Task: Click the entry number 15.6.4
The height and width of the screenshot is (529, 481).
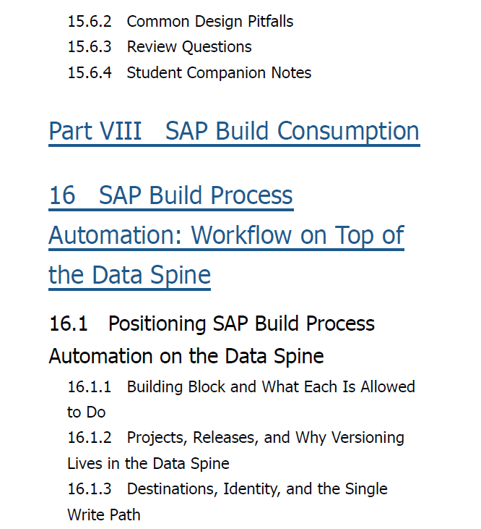Action: 90,73
